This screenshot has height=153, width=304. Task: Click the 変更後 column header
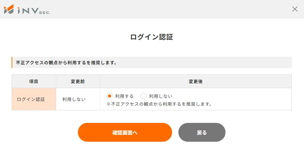tap(196, 82)
